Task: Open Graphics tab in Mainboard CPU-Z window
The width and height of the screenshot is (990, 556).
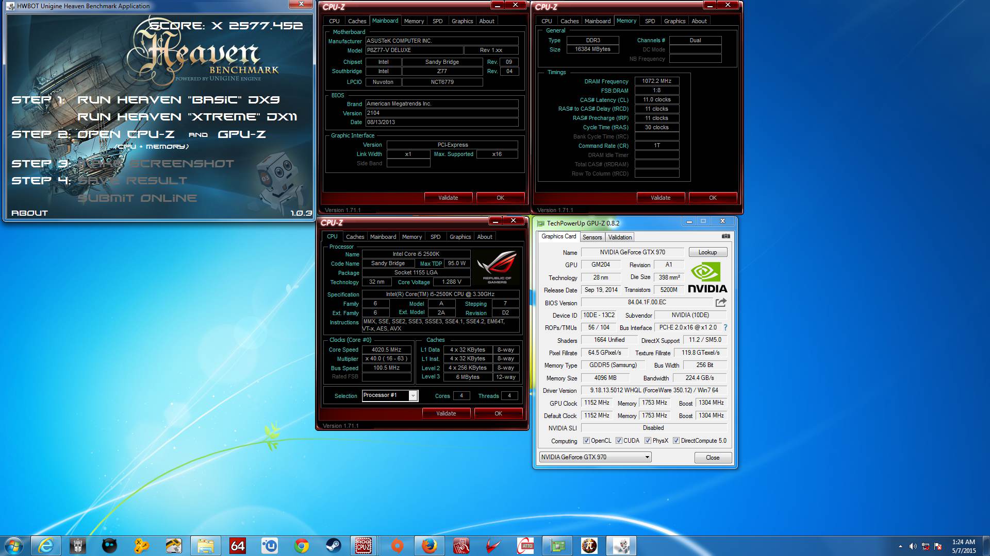Action: [x=462, y=21]
